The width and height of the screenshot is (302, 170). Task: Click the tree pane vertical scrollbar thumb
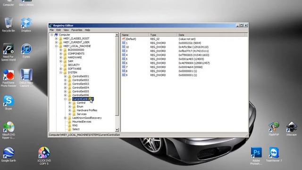click(x=117, y=76)
